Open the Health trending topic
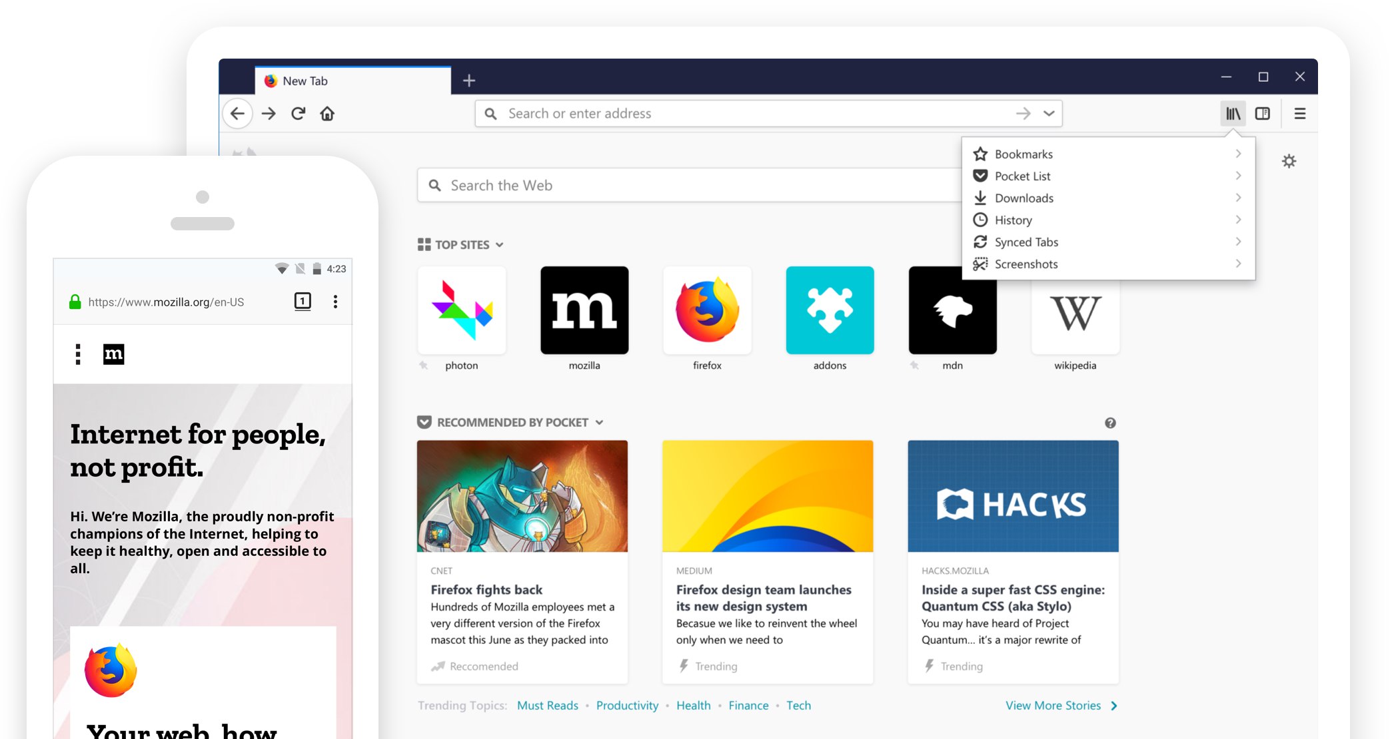1390x739 pixels. coord(694,706)
